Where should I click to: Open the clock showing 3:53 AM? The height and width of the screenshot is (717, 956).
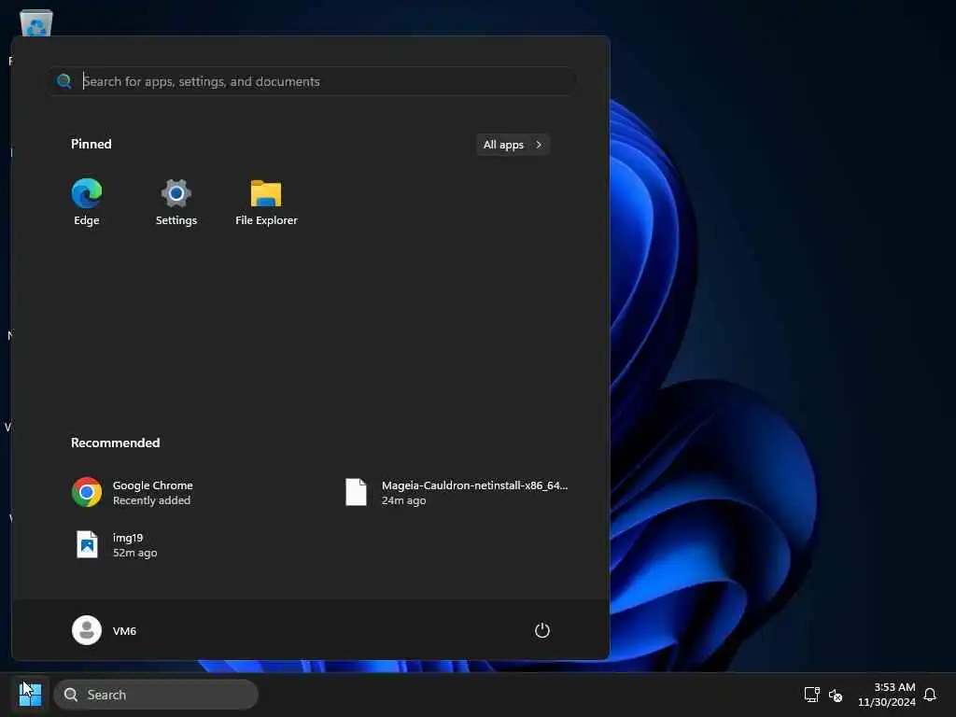coord(887,695)
